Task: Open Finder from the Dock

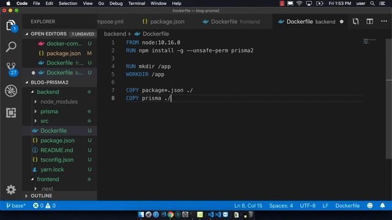Action: [141, 215]
